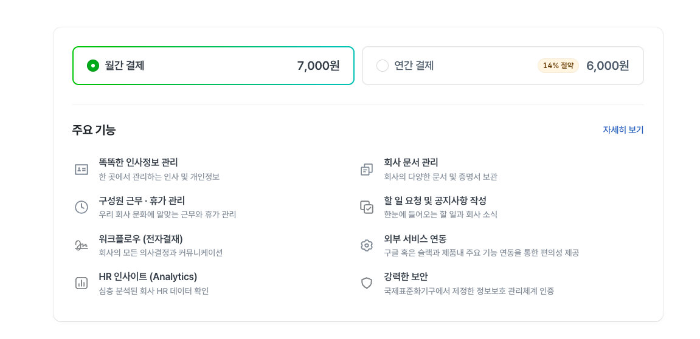Click the clock icon for 구성원 근무 · 휴가 관리
The image size is (700, 339).
pyautogui.click(x=81, y=207)
